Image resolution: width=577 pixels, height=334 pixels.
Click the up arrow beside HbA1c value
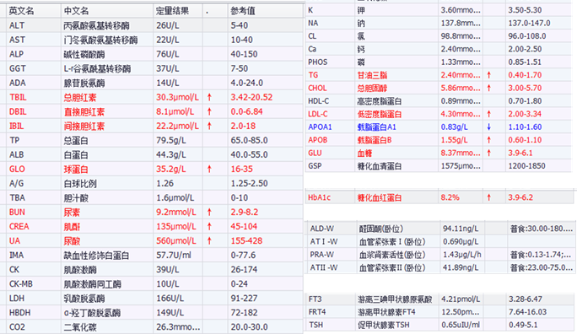pyautogui.click(x=488, y=197)
